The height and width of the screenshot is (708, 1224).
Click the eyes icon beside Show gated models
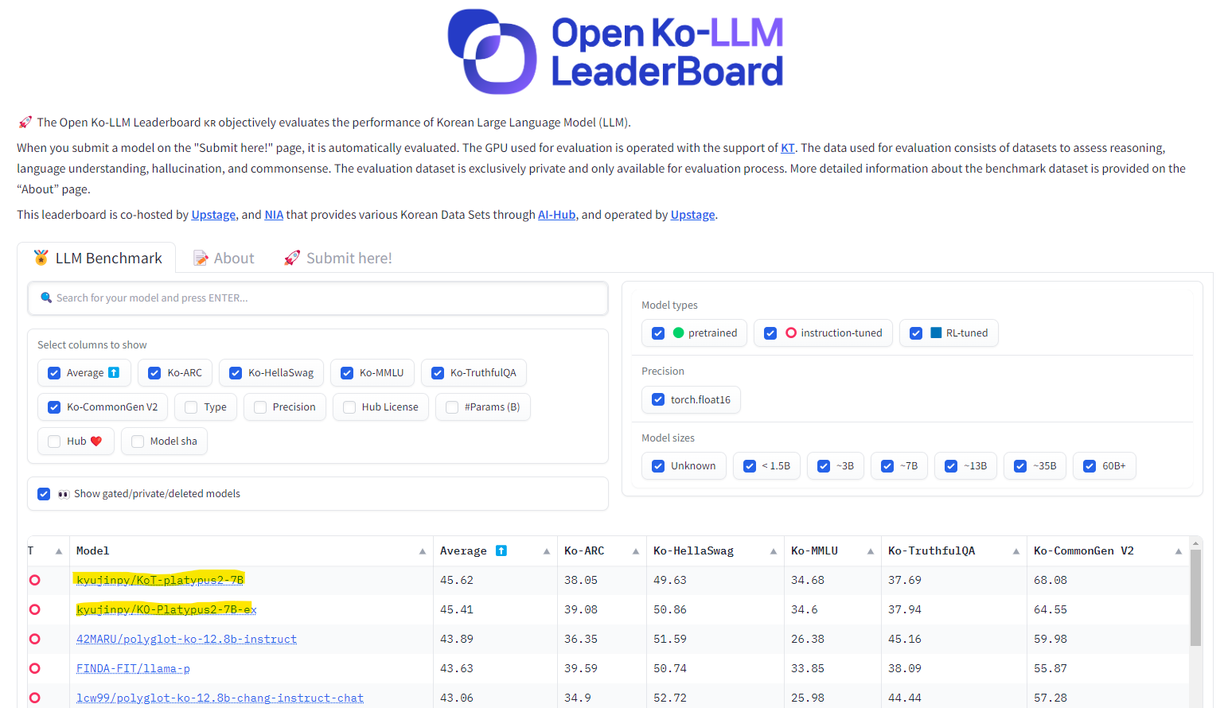64,494
